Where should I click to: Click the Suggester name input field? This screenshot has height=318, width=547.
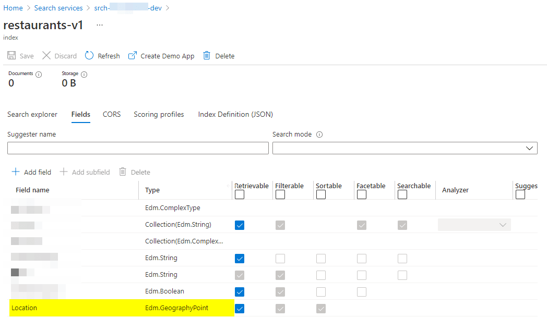coord(138,148)
